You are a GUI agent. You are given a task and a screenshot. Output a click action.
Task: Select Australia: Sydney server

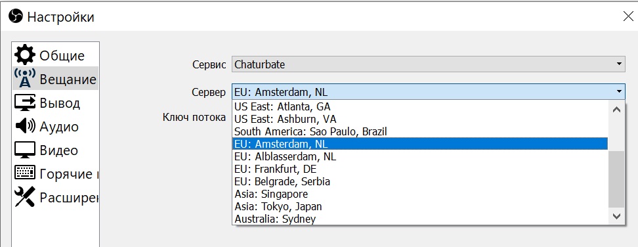click(x=420, y=219)
